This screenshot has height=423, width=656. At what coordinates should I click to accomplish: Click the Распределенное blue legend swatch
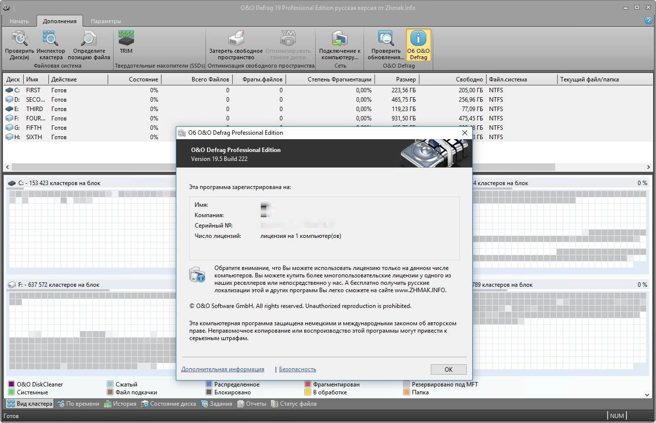[209, 384]
